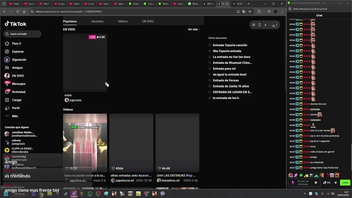Switch to Vídeos tab
Screen dimensions: 352x198
click(123, 21)
